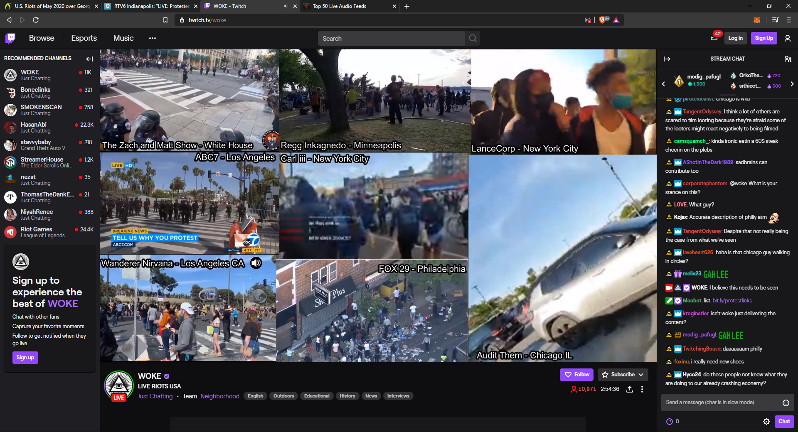Bookmark this page in the address bar

165,20
